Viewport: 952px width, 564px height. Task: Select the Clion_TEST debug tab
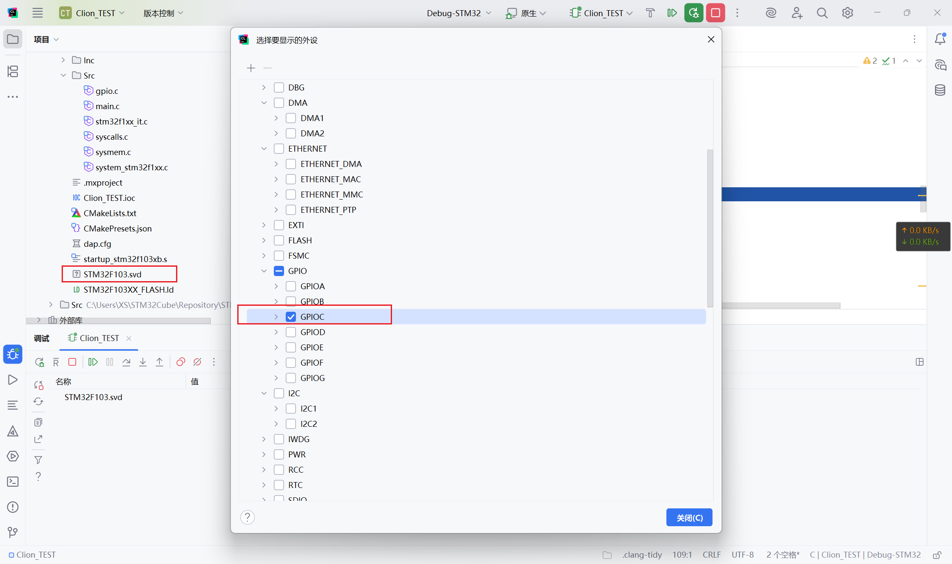[x=99, y=338]
